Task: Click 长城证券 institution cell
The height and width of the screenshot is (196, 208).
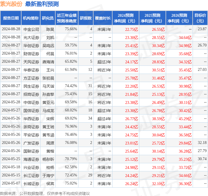Action: (31, 184)
